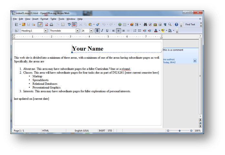
Task: Open the Tools menu
Action: point(61,19)
